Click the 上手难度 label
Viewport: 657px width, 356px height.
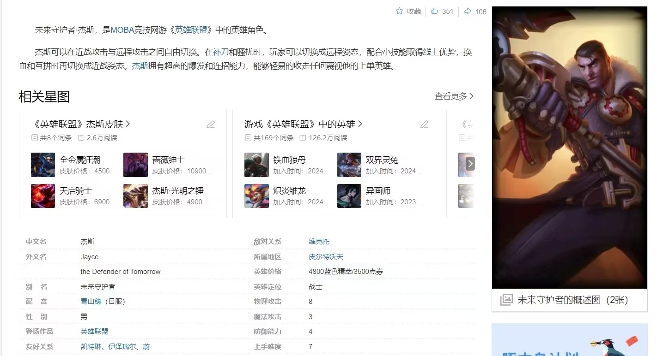point(268,347)
